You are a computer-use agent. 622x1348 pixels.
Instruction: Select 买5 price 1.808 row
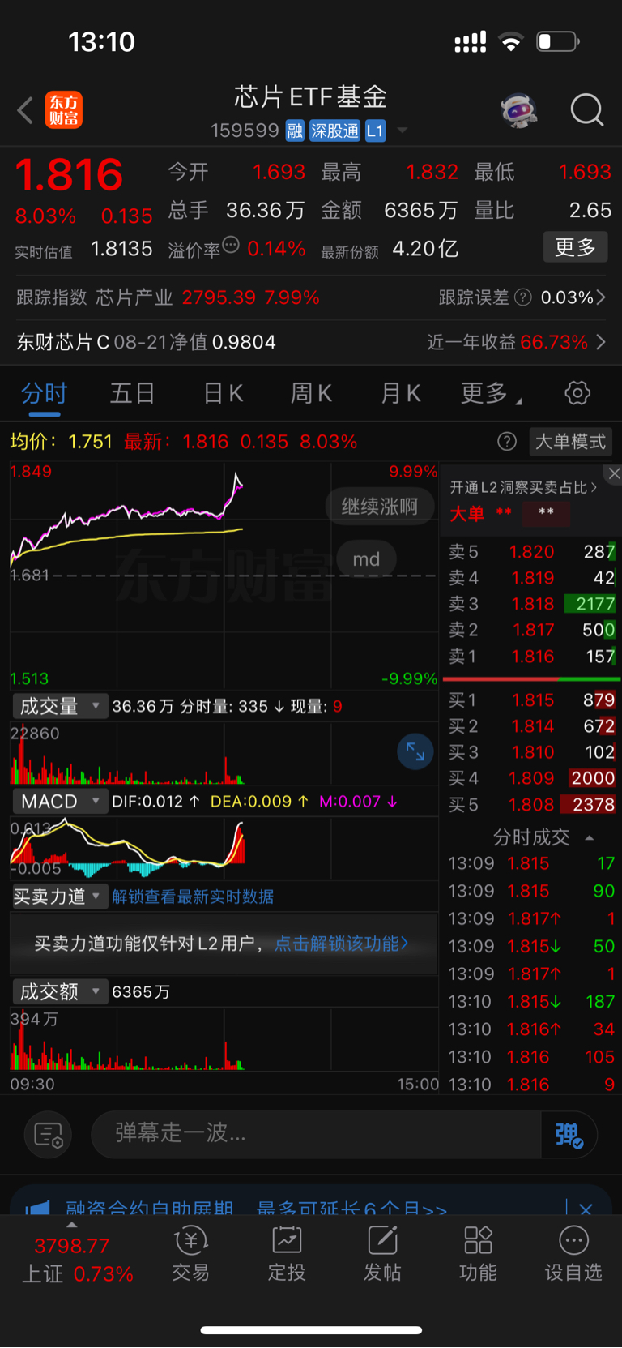click(x=531, y=805)
